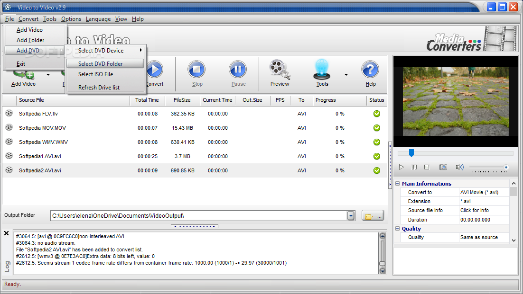Select the Select ISO File option
523x294 pixels.
click(x=105, y=74)
